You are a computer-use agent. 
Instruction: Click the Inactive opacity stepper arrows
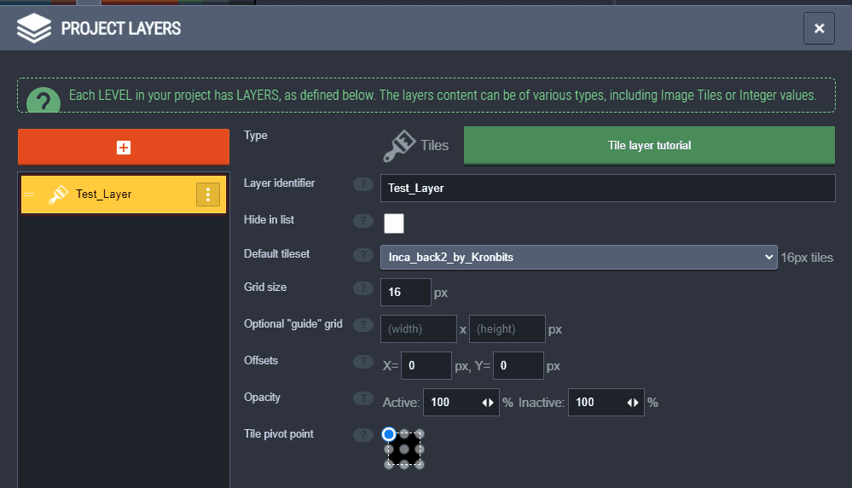[633, 403]
